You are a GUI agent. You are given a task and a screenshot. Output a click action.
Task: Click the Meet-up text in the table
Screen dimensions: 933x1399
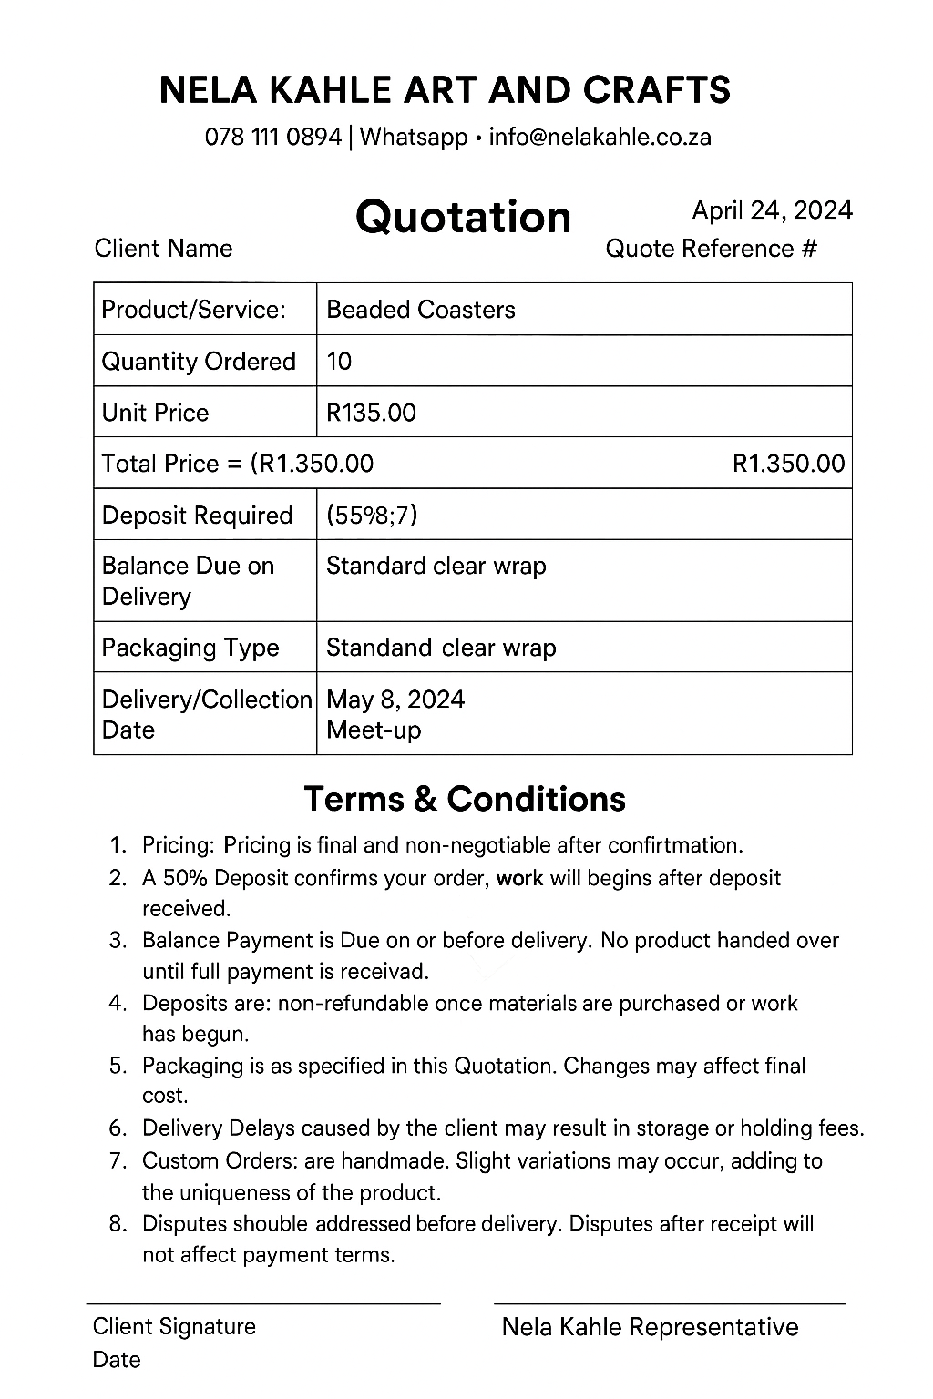[x=374, y=730]
